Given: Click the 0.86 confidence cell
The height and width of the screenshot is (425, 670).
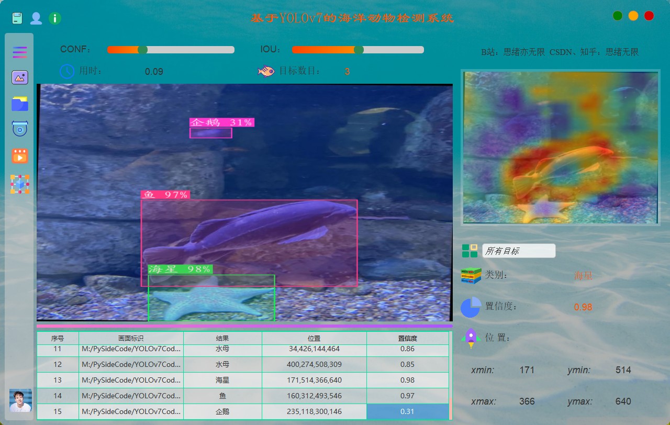Looking at the screenshot, I should click(407, 349).
